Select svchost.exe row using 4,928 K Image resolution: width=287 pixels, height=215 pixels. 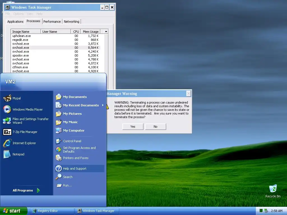[x=55, y=71]
